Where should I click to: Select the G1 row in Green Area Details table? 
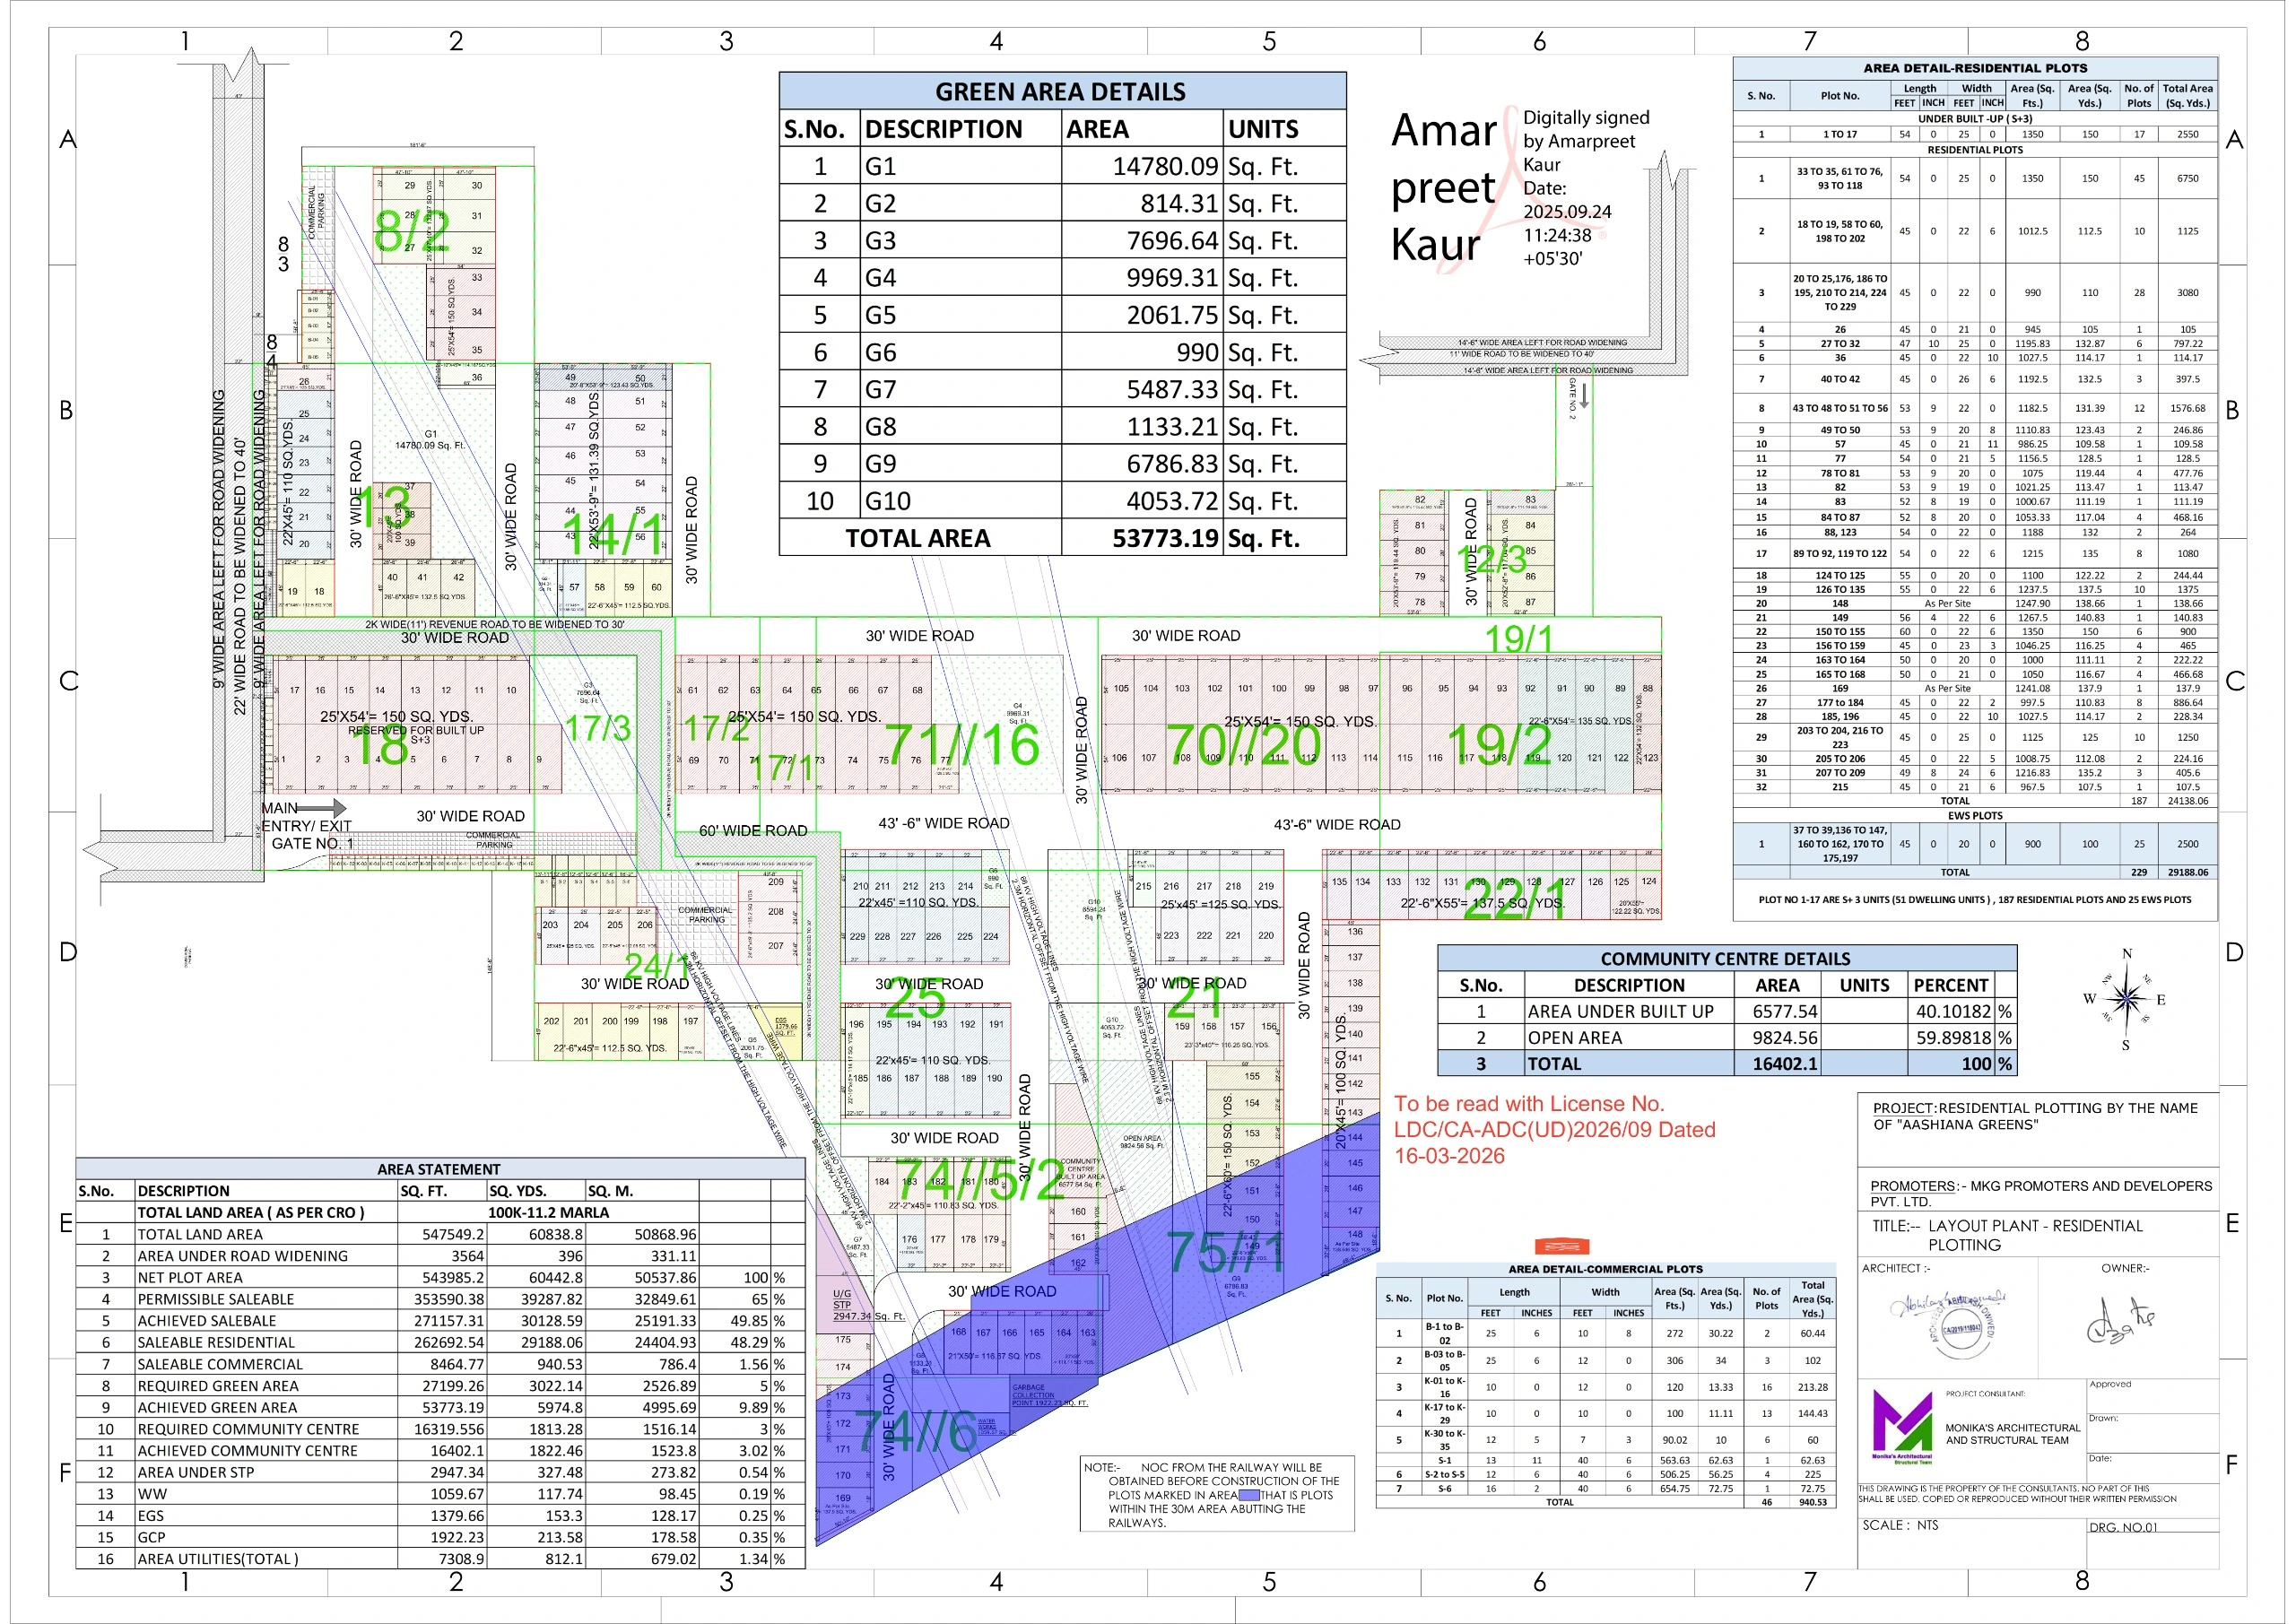coord(1062,166)
